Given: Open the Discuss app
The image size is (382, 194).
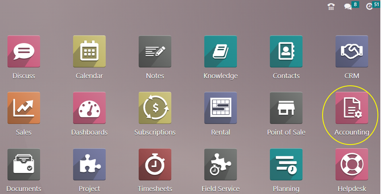Looking at the screenshot, I should [x=24, y=51].
